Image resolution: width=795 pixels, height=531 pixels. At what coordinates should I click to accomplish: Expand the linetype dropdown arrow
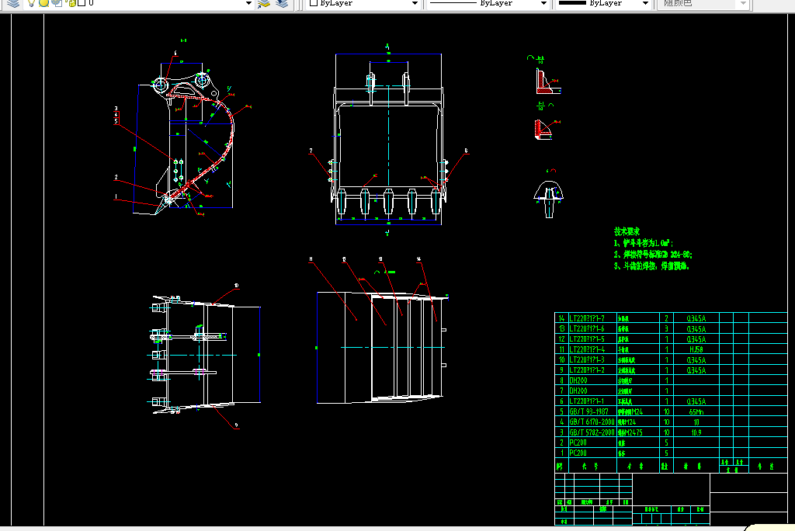click(543, 3)
